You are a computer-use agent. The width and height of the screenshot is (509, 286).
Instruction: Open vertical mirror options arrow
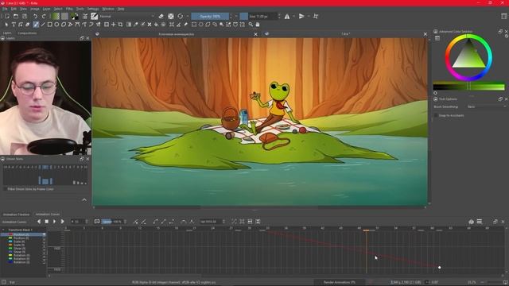tap(309, 16)
